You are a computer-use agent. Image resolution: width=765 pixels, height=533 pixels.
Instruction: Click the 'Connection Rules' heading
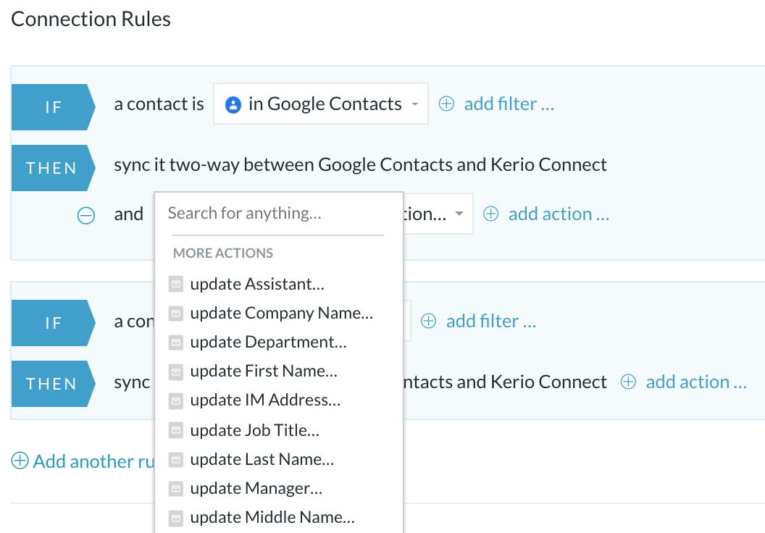coord(91,19)
